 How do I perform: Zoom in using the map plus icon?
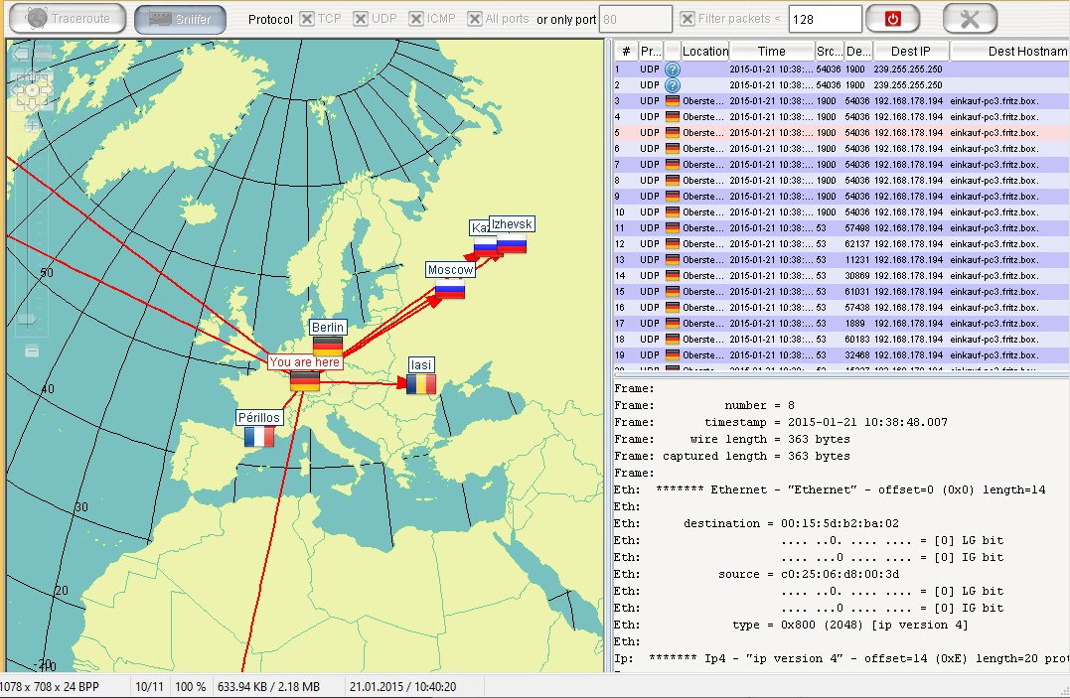click(33, 123)
